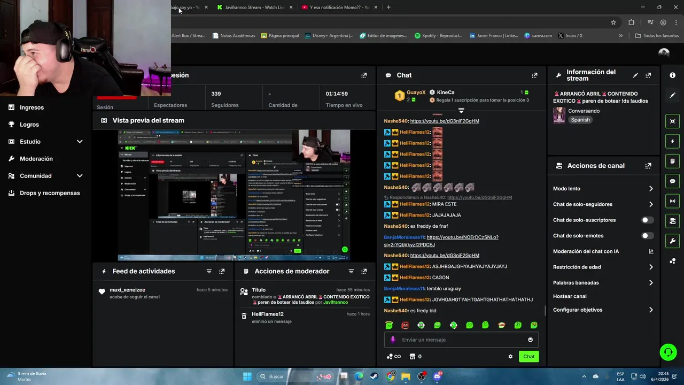Click the Spanish language tag
The height and width of the screenshot is (385, 684).
[x=580, y=120]
